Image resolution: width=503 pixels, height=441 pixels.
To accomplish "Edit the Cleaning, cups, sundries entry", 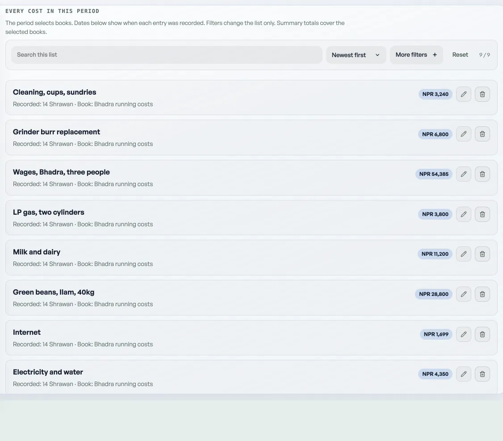I will click(464, 94).
